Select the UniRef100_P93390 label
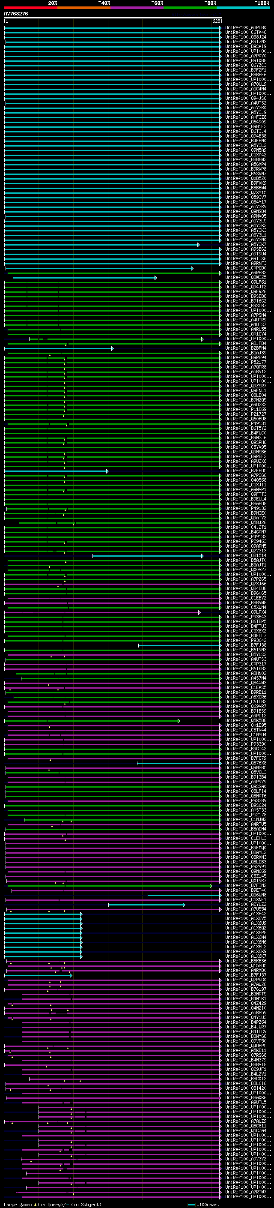Image resolution: width=274 pixels, height=1208 pixels. (245, 744)
